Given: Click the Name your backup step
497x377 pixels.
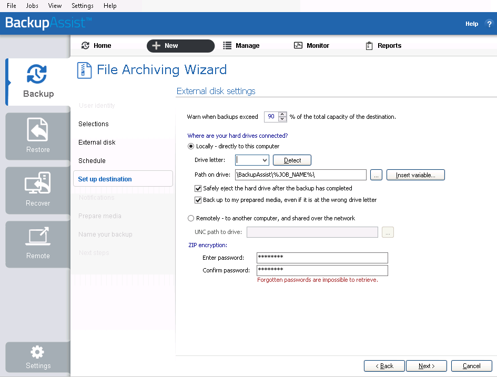Looking at the screenshot, I should [105, 235].
